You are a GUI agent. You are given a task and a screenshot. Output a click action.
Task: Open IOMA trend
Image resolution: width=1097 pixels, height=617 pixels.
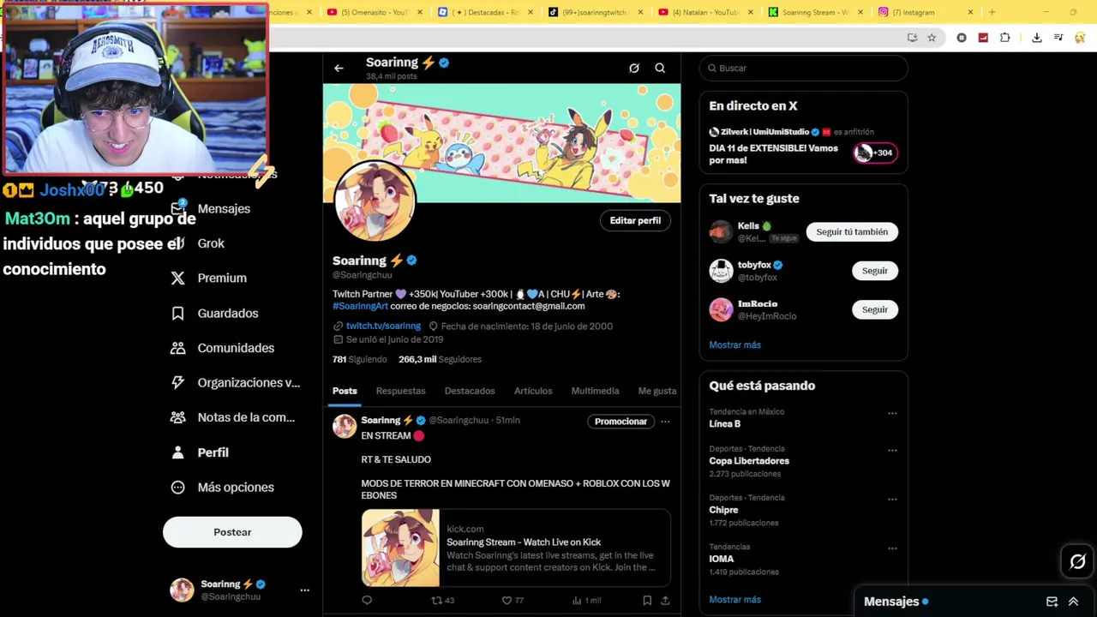[803, 559]
